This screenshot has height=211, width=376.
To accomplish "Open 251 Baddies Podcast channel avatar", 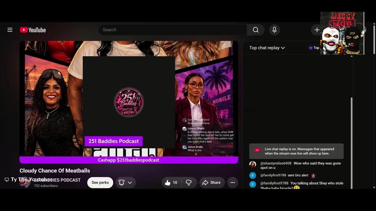I will (x=25, y=182).
